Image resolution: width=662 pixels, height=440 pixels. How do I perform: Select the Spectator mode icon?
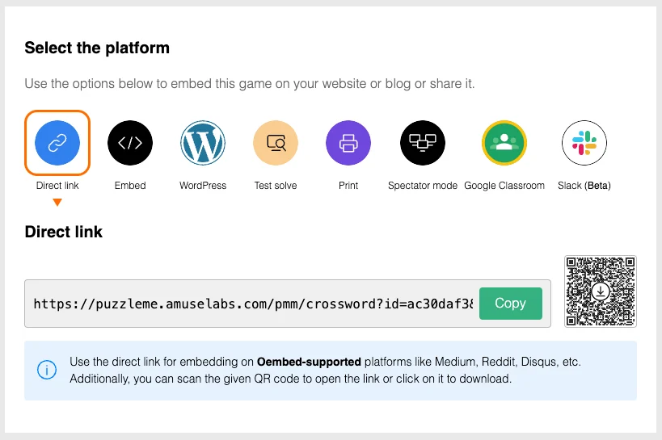(x=423, y=143)
